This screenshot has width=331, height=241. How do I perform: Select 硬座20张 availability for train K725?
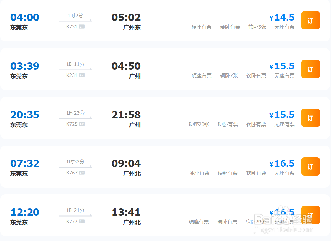point(199,124)
